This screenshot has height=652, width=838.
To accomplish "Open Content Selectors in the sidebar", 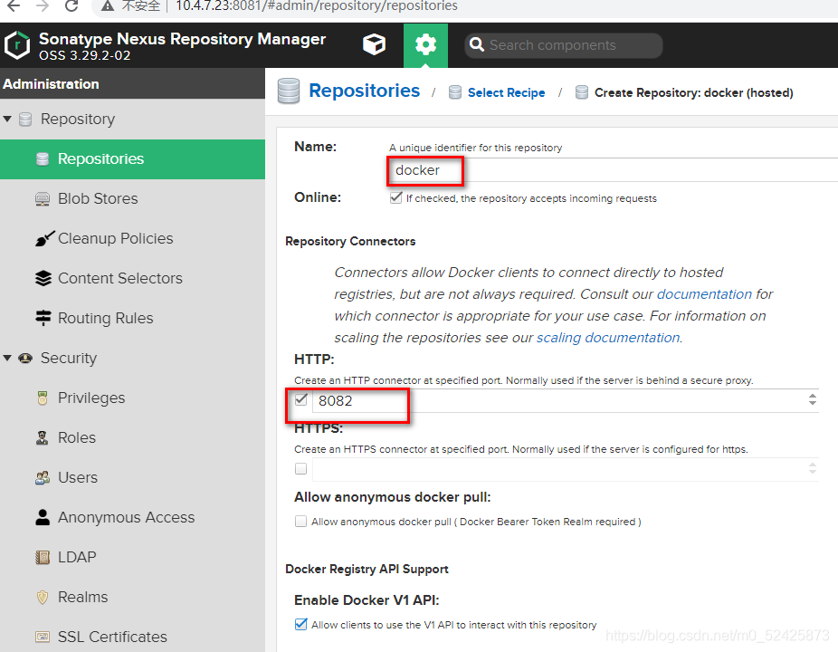I will click(132, 278).
